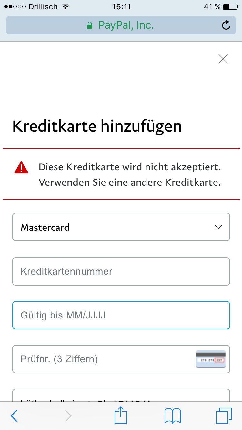Tap the battery indicator icon
Image resolution: width=242 pixels, height=430 pixels.
231,7
